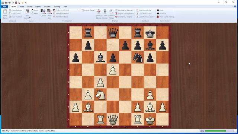Open Engine Management
The width and height of the screenshot is (238, 134).
pos(125,13)
